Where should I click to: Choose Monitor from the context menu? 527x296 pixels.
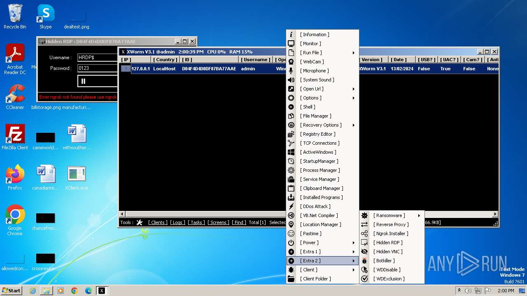click(322, 44)
